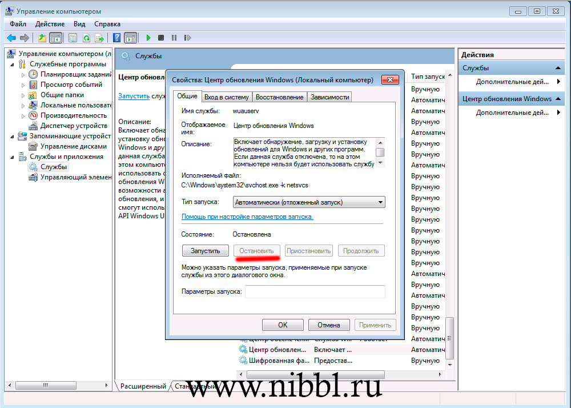
Task: Open the Файл menu
Action: [18, 24]
